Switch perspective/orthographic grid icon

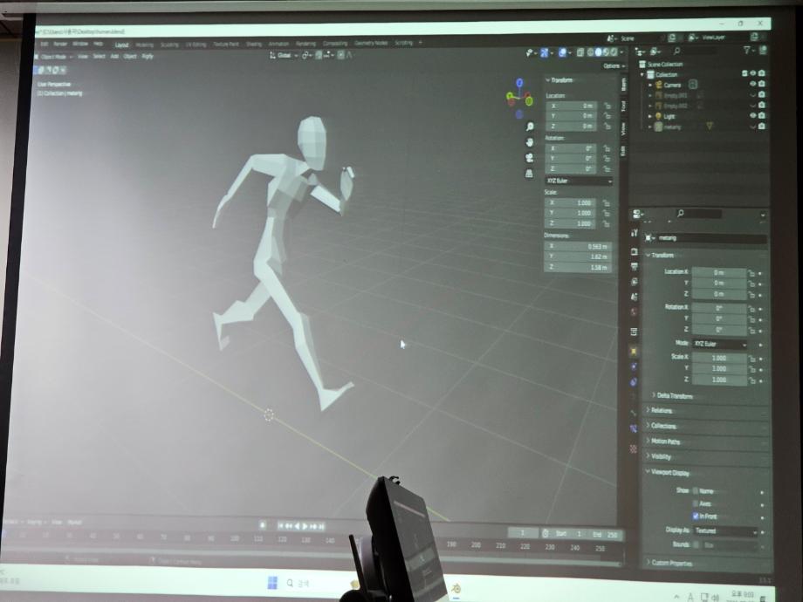tap(530, 174)
